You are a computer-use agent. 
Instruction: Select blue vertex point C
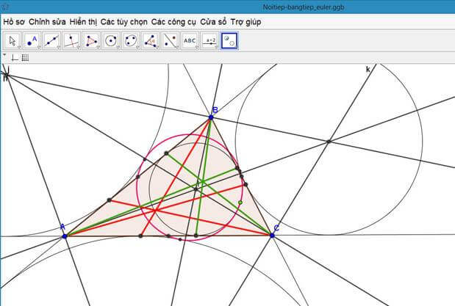coord(272,236)
